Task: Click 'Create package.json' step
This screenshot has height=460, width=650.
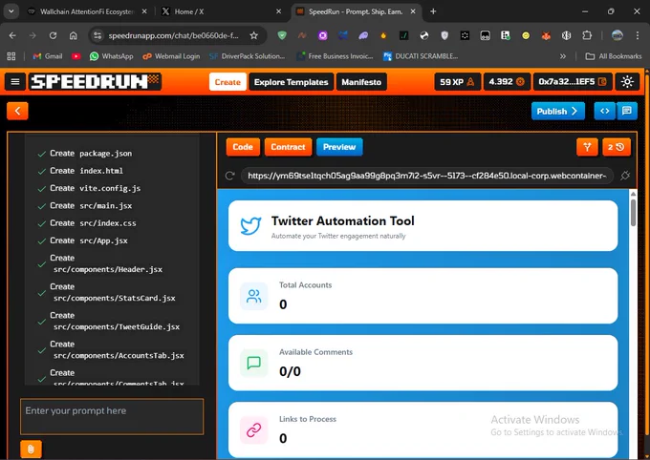Action: pos(84,154)
